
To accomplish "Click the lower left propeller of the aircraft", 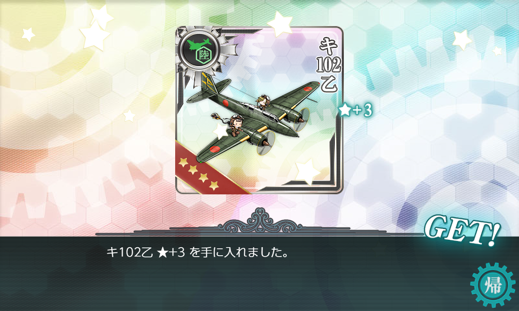I will click(266, 143).
